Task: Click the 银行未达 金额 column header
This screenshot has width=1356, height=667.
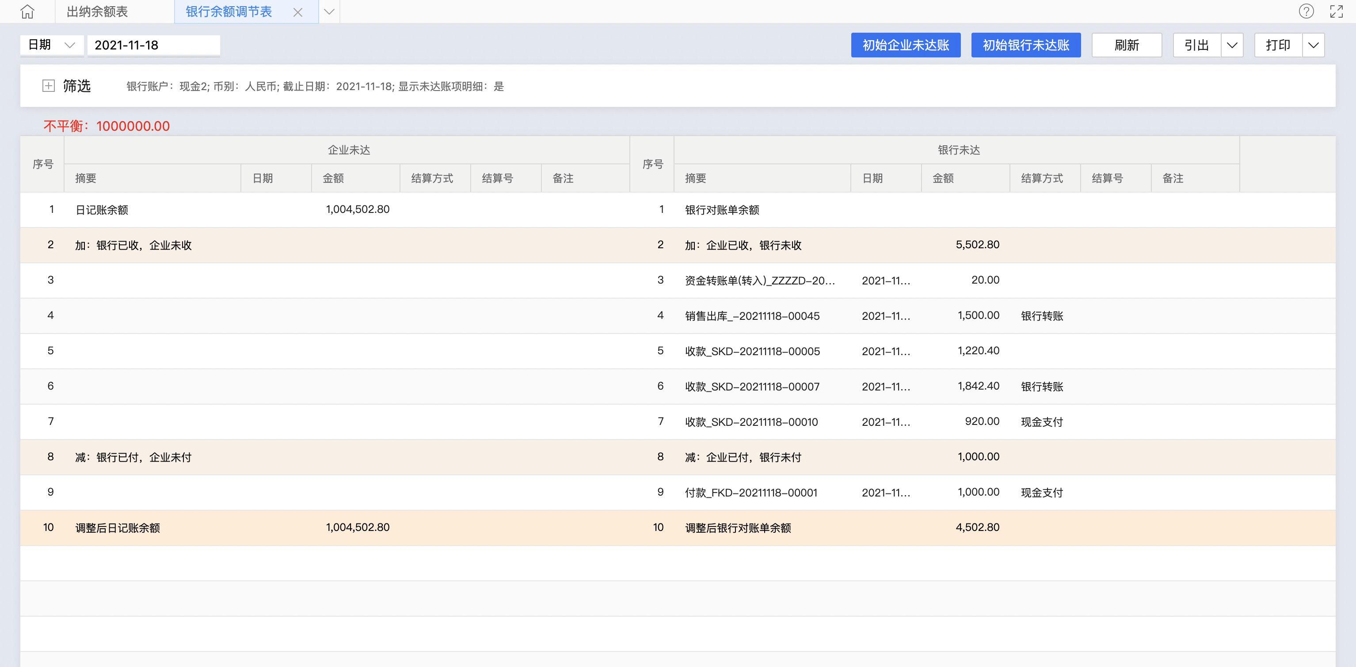Action: 943,178
